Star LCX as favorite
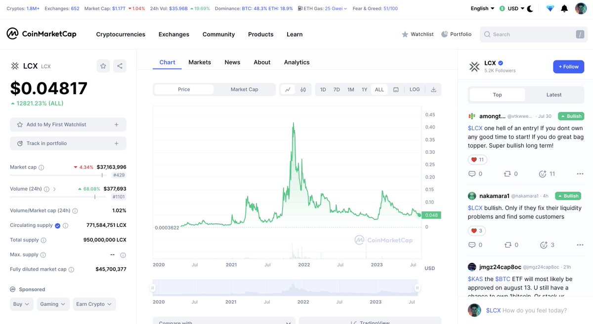This screenshot has height=324, width=593. coord(103,66)
